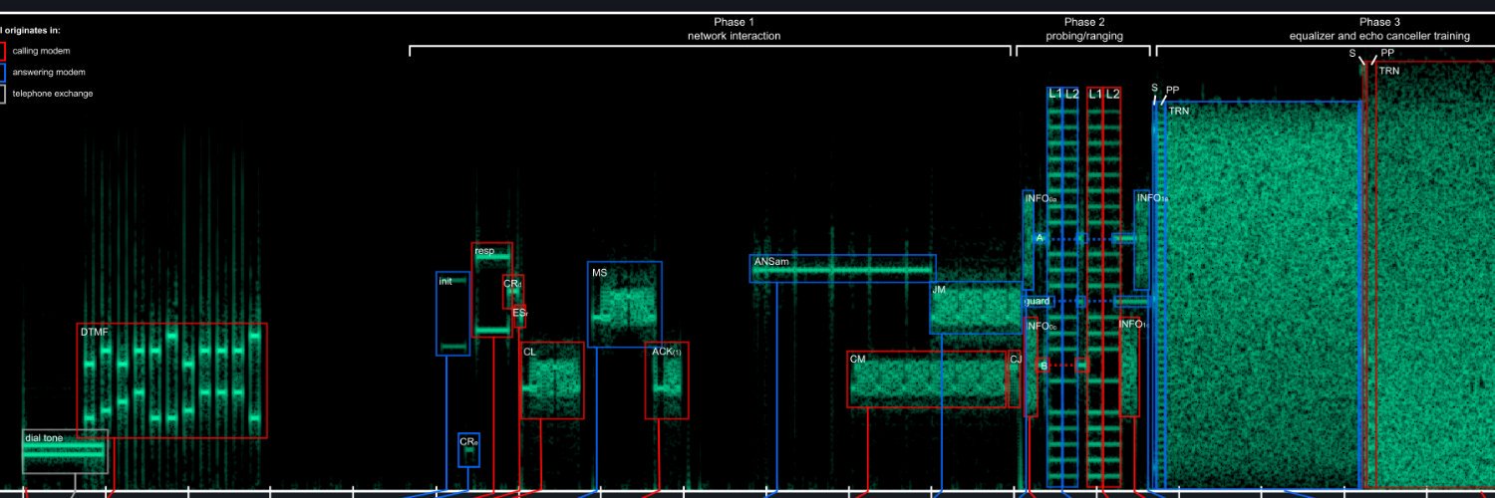Viewport: 1495px width, 498px height.
Task: Click the 'INFO0a' label
Action: coord(1041,199)
